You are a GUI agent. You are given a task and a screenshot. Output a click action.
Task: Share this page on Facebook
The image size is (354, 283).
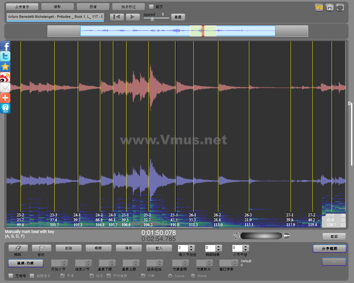click(5, 46)
